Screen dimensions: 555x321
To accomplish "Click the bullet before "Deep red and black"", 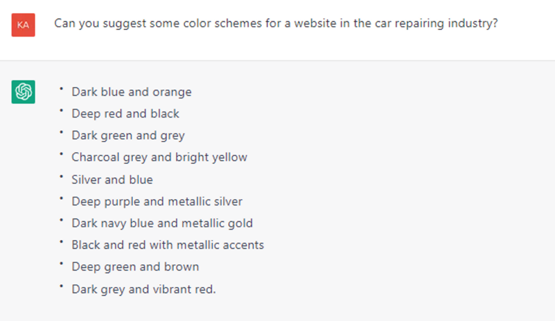I will pos(62,110).
